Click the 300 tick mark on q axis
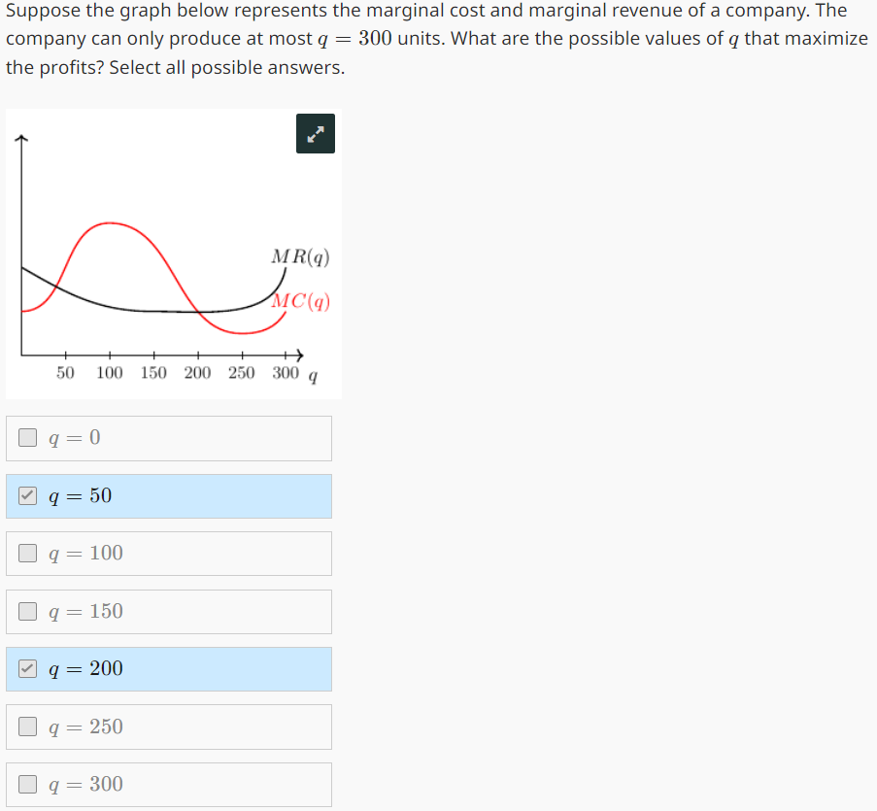 point(286,354)
